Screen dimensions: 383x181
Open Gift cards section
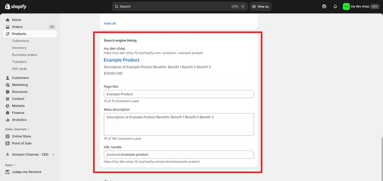[x=19, y=69]
